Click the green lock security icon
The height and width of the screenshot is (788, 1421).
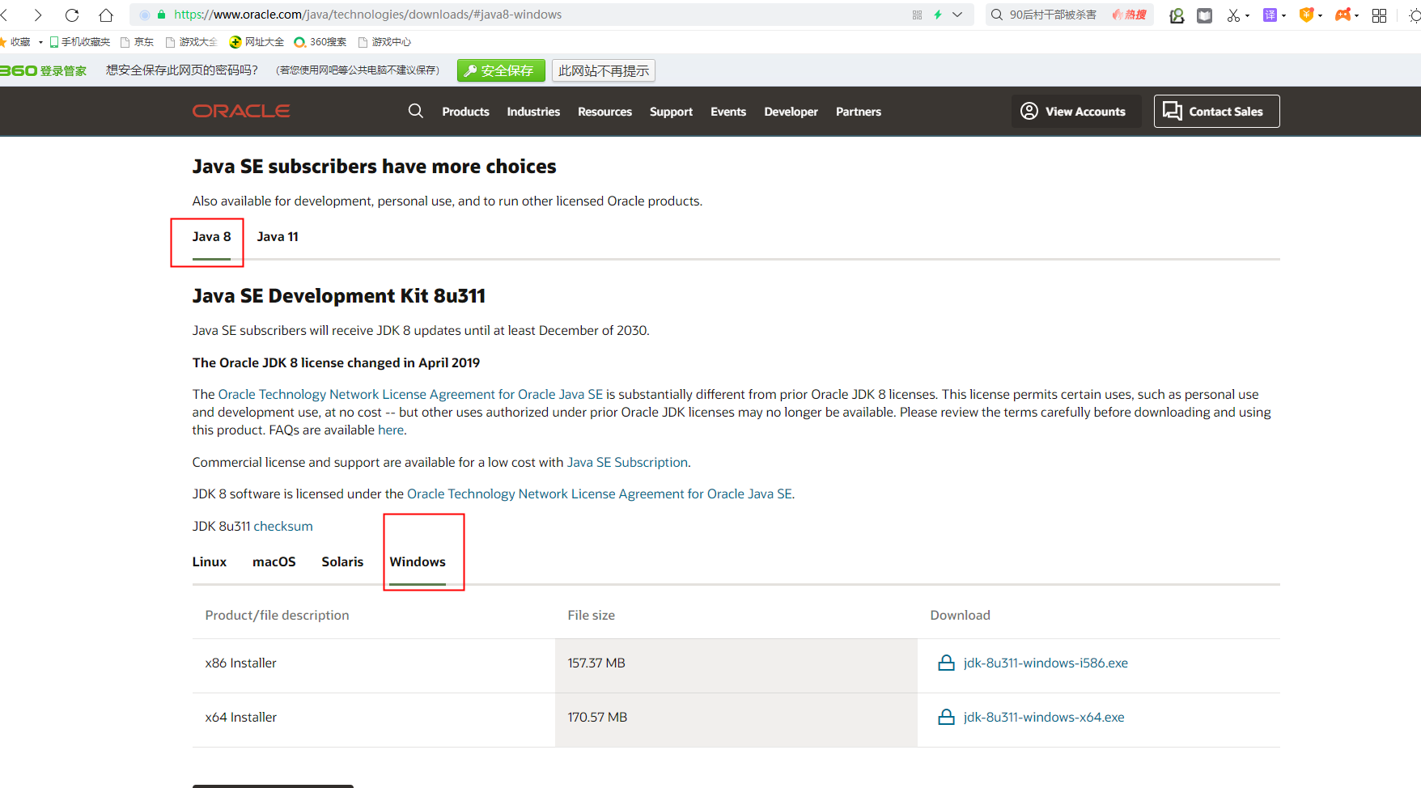[x=161, y=15]
